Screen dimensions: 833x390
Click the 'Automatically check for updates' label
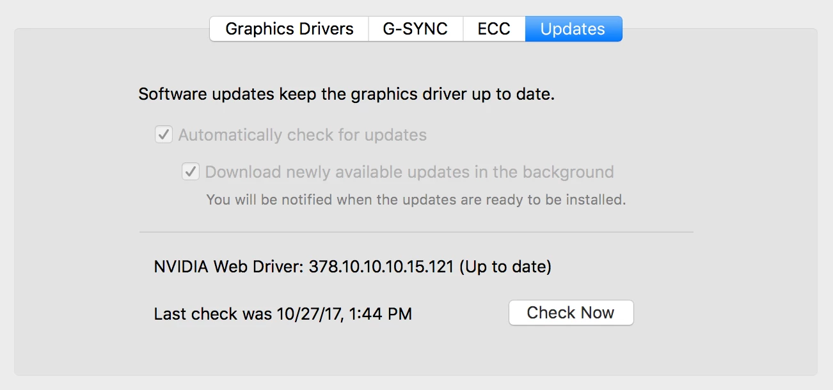[302, 136]
